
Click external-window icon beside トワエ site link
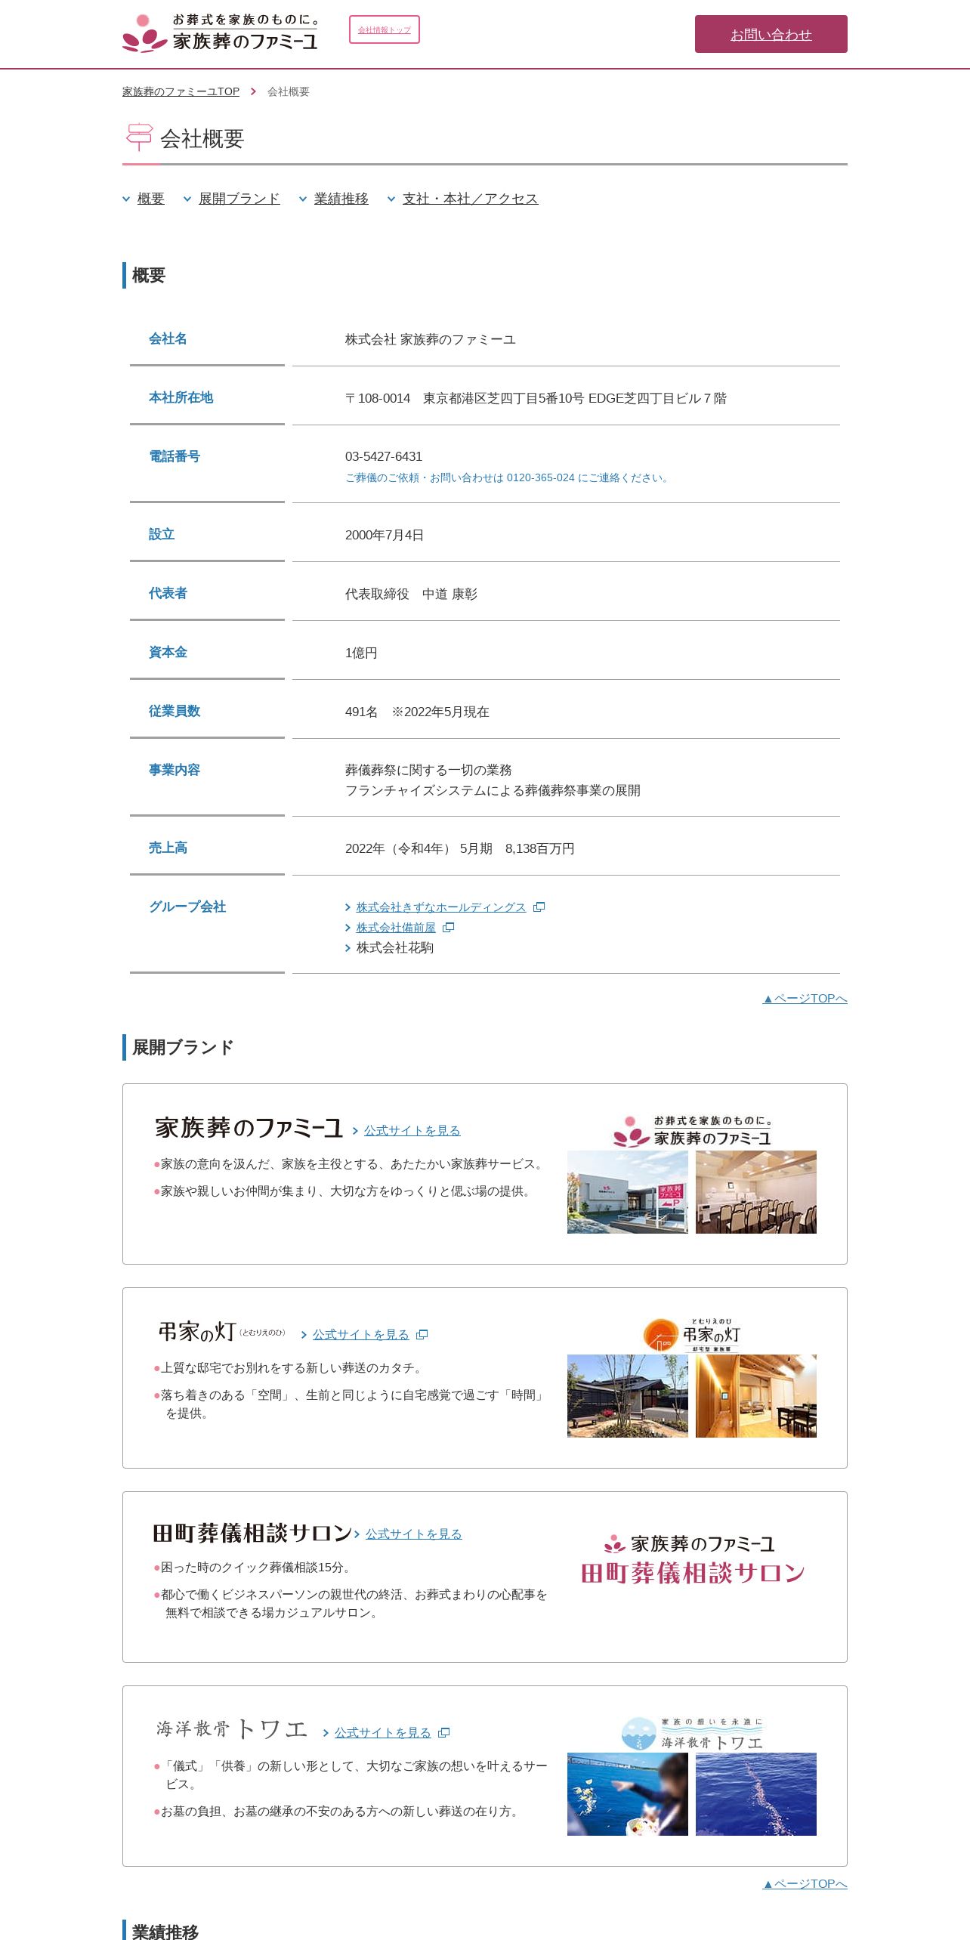(x=444, y=1733)
